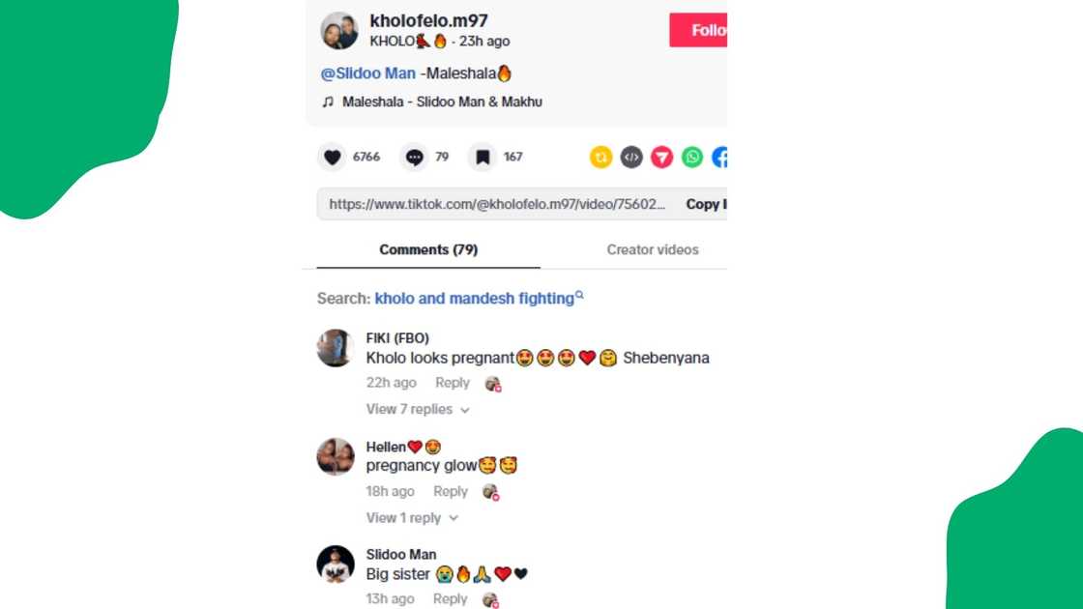Copy the video link

click(706, 204)
